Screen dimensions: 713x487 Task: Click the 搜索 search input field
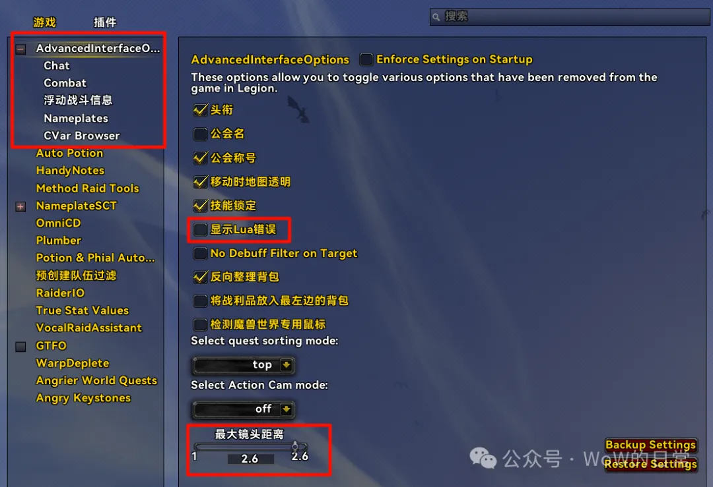point(570,16)
